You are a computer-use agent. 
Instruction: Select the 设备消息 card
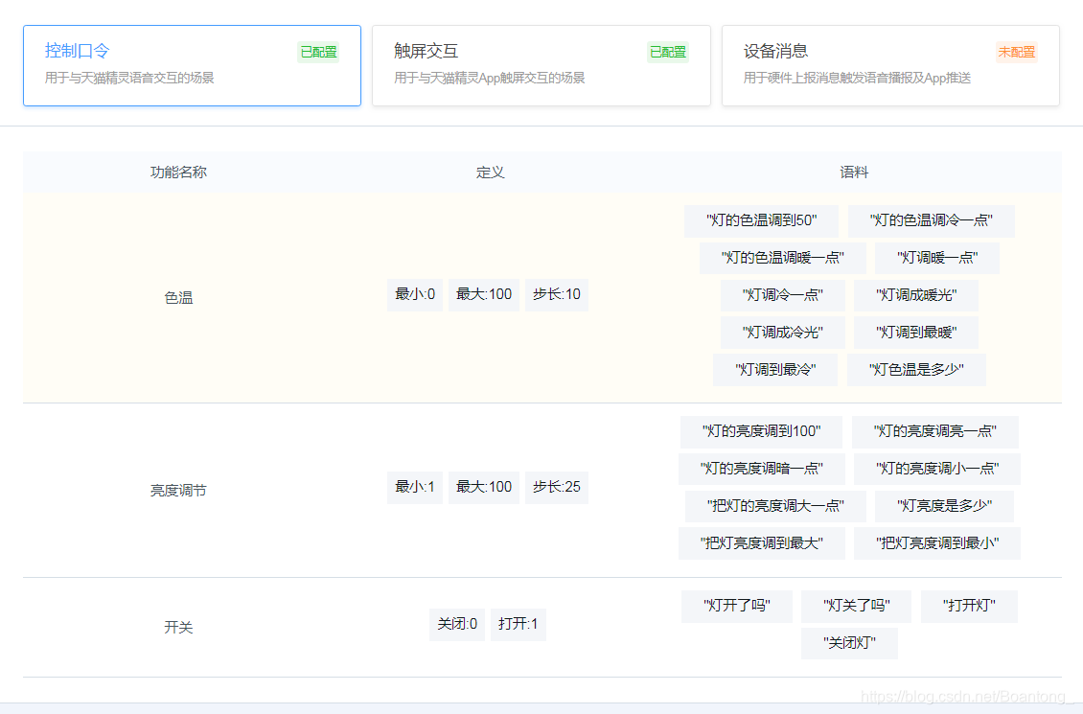point(889,65)
